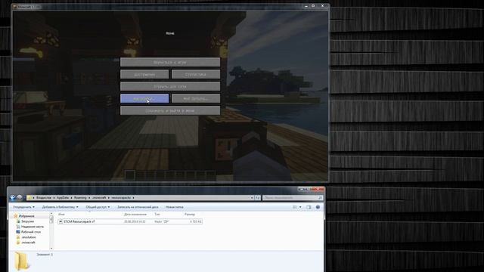
Task: Click the folder thumbnail in details pane
Action: point(22,261)
